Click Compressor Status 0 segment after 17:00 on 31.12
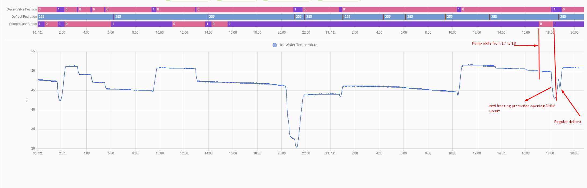Viewport: 587px width, 188px height. 546,24
